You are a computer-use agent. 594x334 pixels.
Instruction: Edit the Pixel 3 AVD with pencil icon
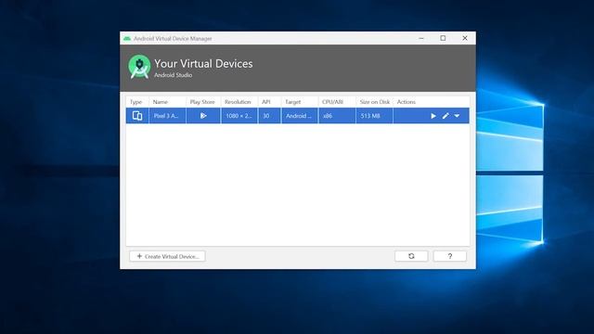point(445,116)
